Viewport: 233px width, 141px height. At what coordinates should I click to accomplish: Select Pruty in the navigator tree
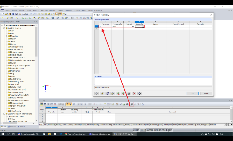[x=12, y=73]
